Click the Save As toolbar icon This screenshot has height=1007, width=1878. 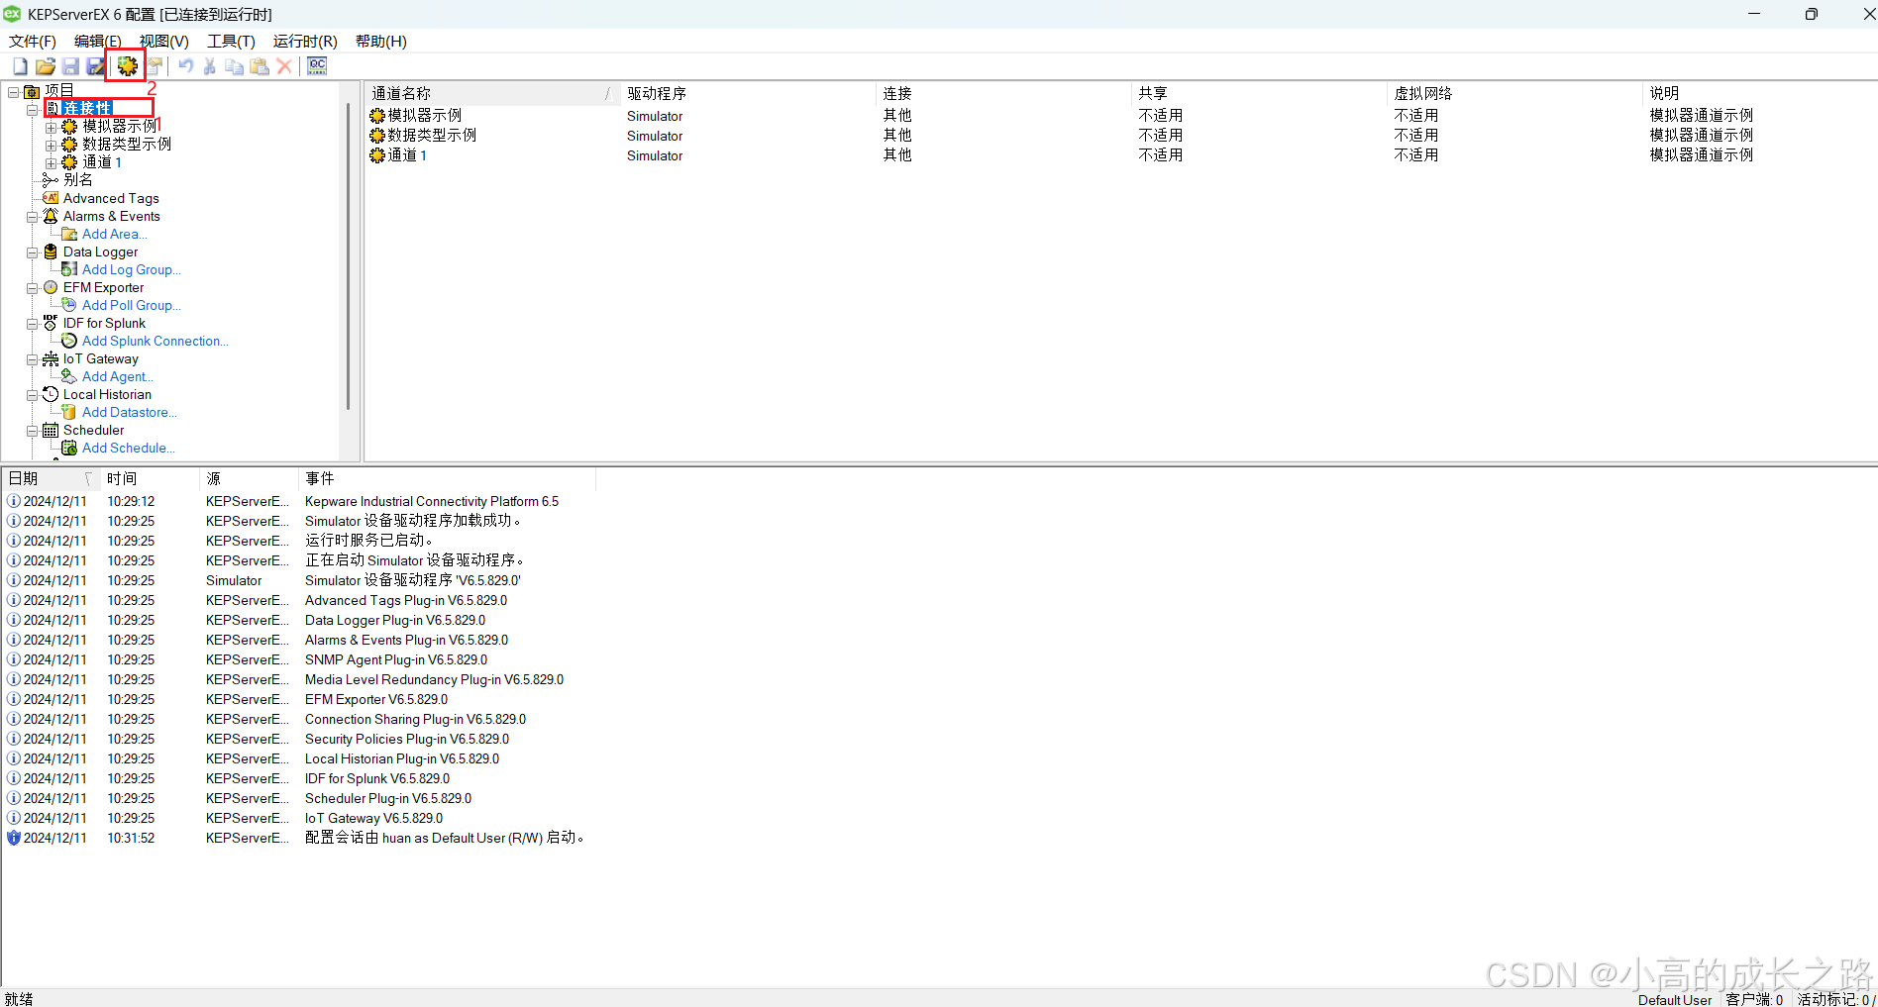point(96,66)
